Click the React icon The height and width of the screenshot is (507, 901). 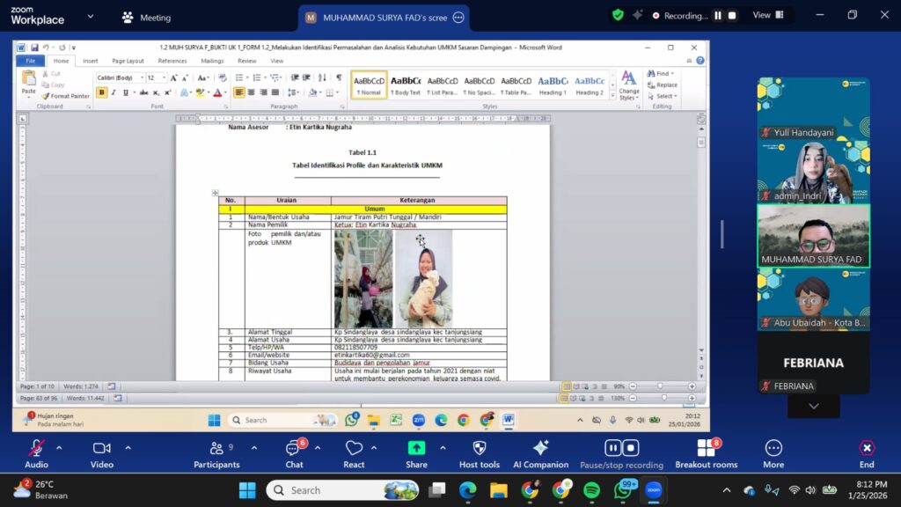(x=354, y=450)
